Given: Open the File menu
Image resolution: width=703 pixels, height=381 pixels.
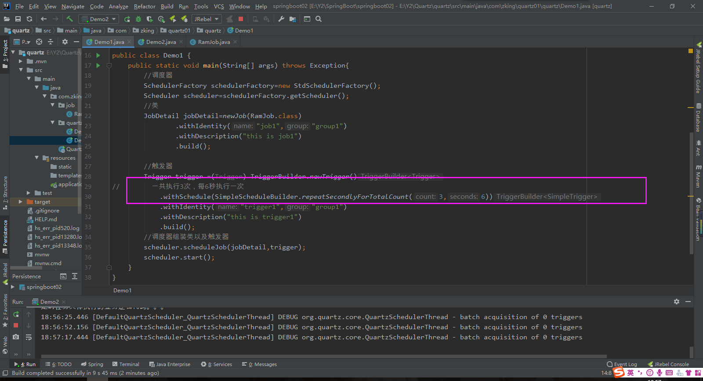Looking at the screenshot, I should click(19, 6).
